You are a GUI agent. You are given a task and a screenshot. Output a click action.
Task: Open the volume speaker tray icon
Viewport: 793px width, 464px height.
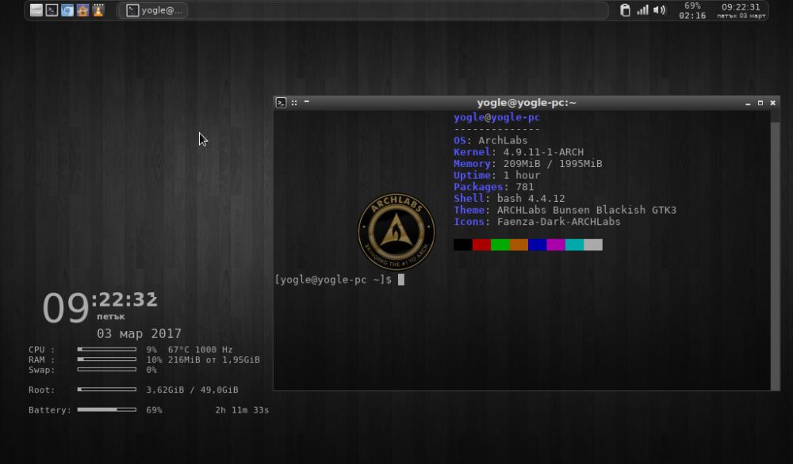click(659, 10)
